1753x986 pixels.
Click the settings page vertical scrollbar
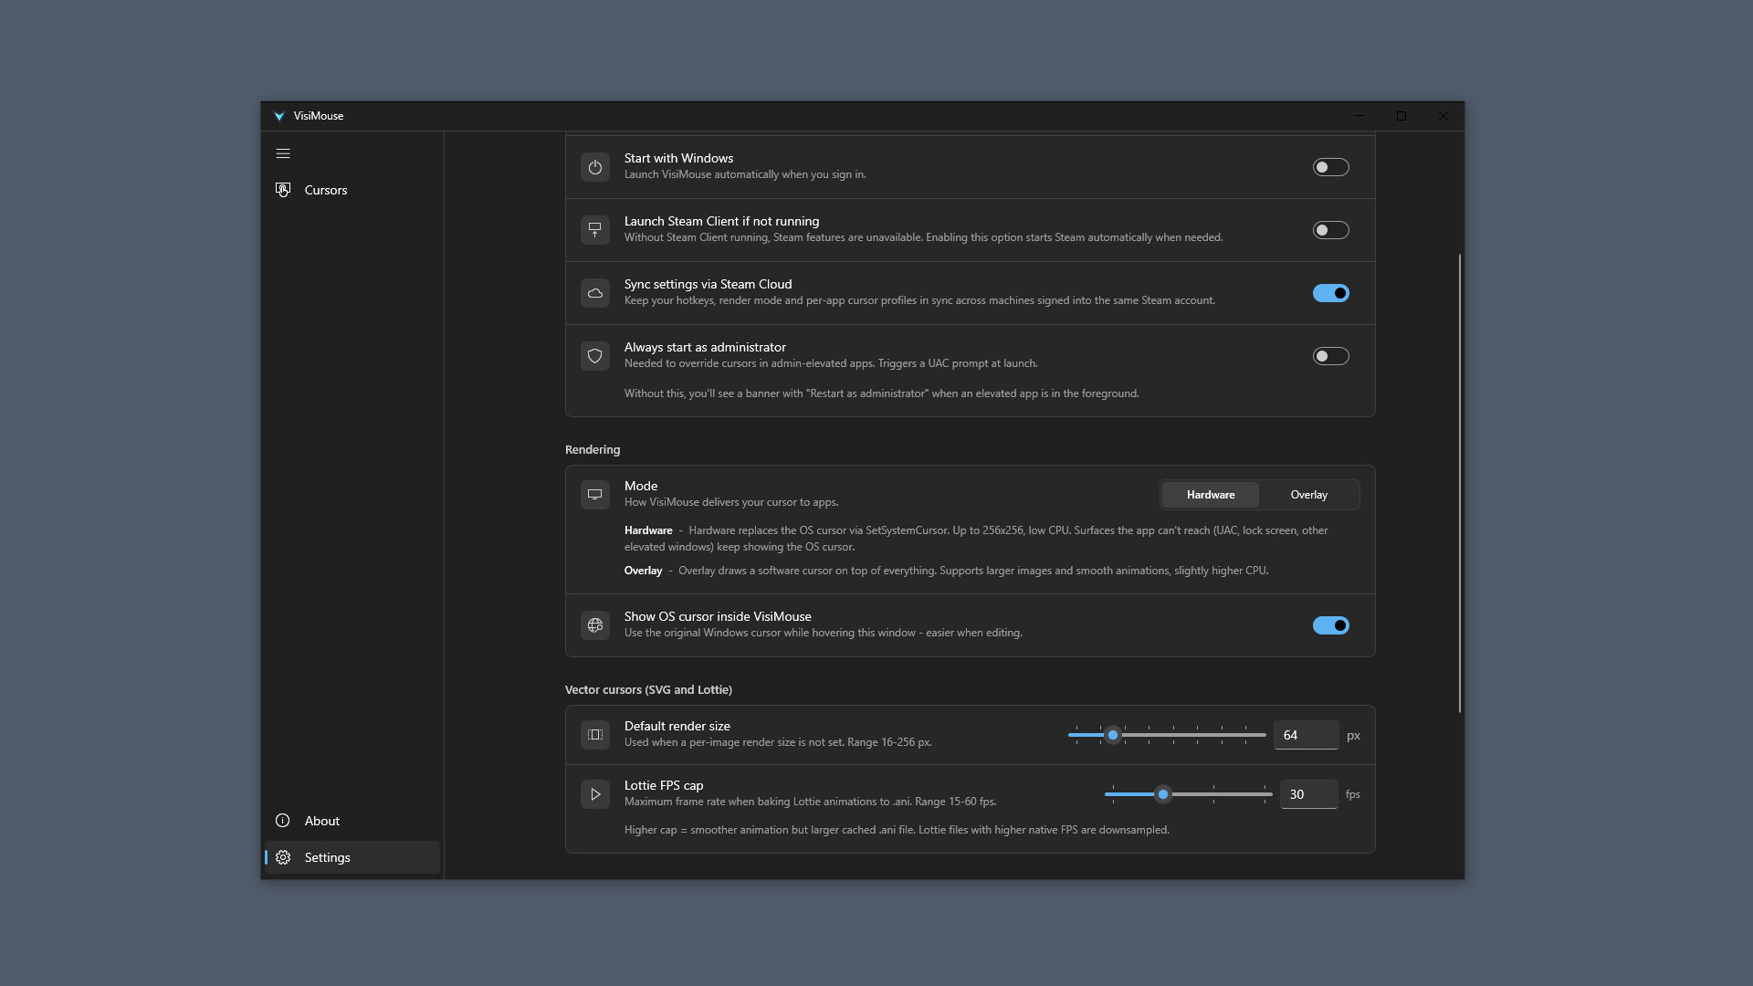pyautogui.click(x=1460, y=483)
